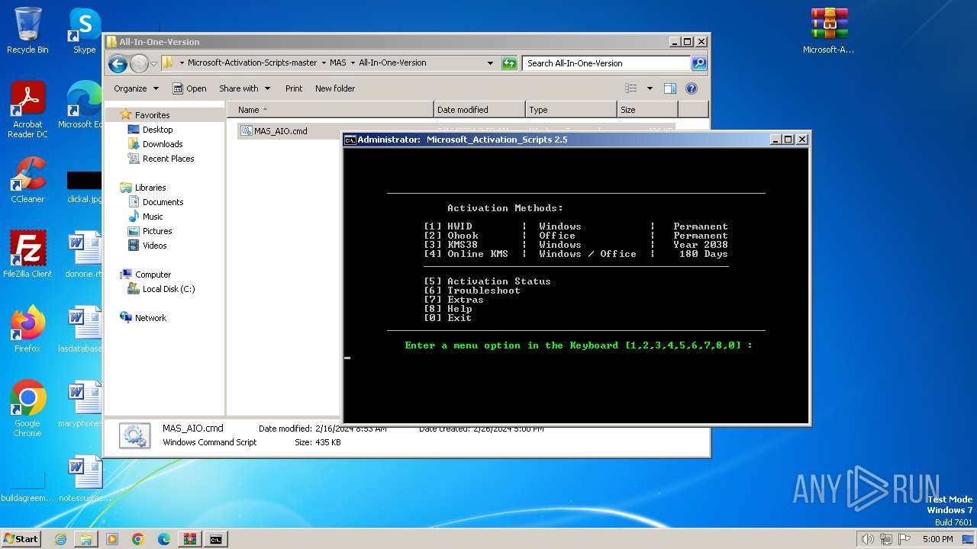Viewport: 977px width, 549px height.
Task: Select the donone.rtf desktop document
Action: click(x=84, y=254)
